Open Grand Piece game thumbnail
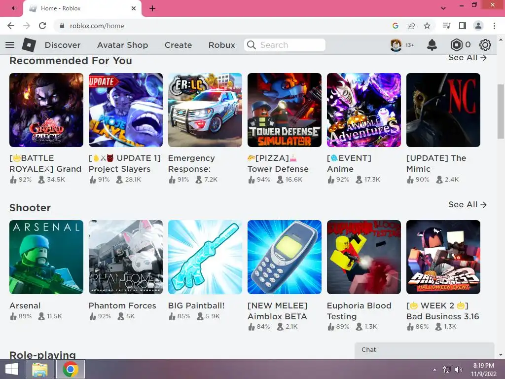 coord(46,110)
